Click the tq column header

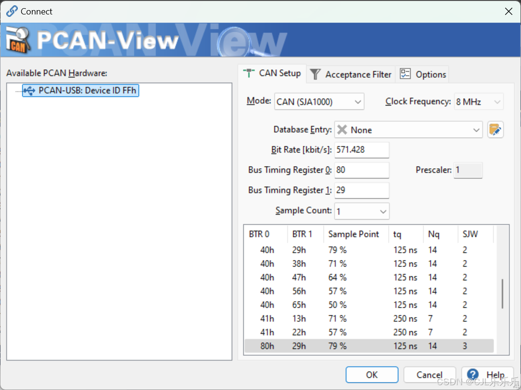406,234
